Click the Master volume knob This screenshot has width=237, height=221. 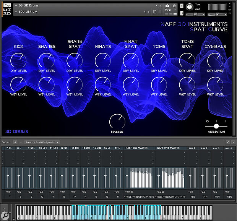[x=117, y=122]
